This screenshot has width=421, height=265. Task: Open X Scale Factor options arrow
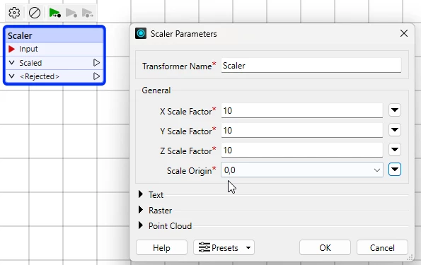(x=394, y=110)
